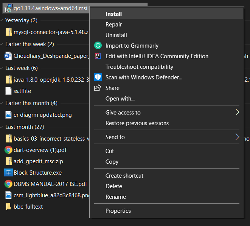This screenshot has width=250, height=226.
Task: Expand the Give access to submenu arrow
Action: tap(237, 112)
